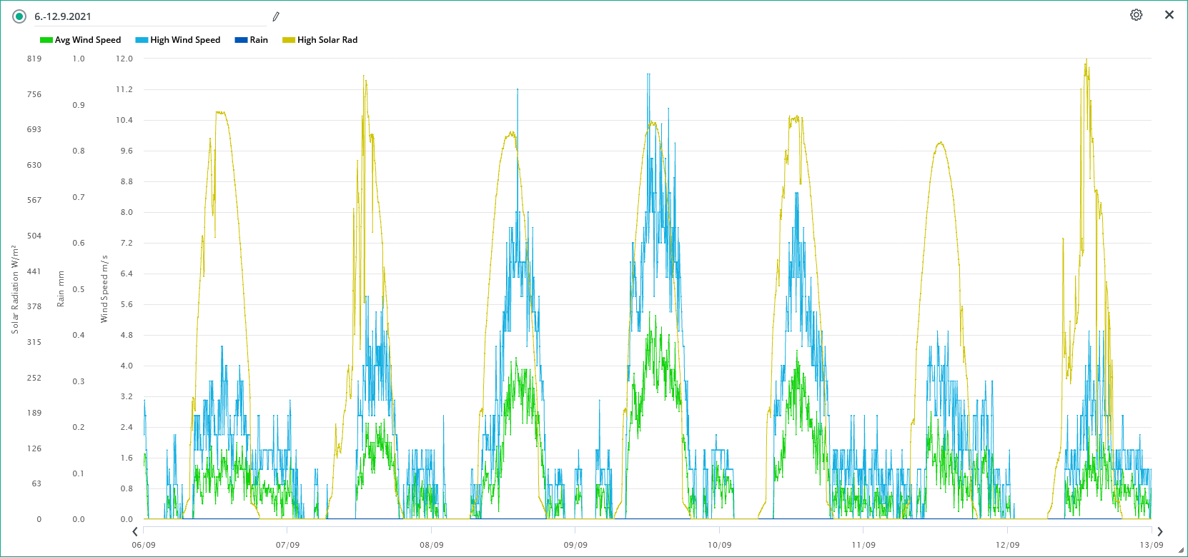The image size is (1188, 557).
Task: Close the chart with the X icon
Action: [x=1169, y=15]
